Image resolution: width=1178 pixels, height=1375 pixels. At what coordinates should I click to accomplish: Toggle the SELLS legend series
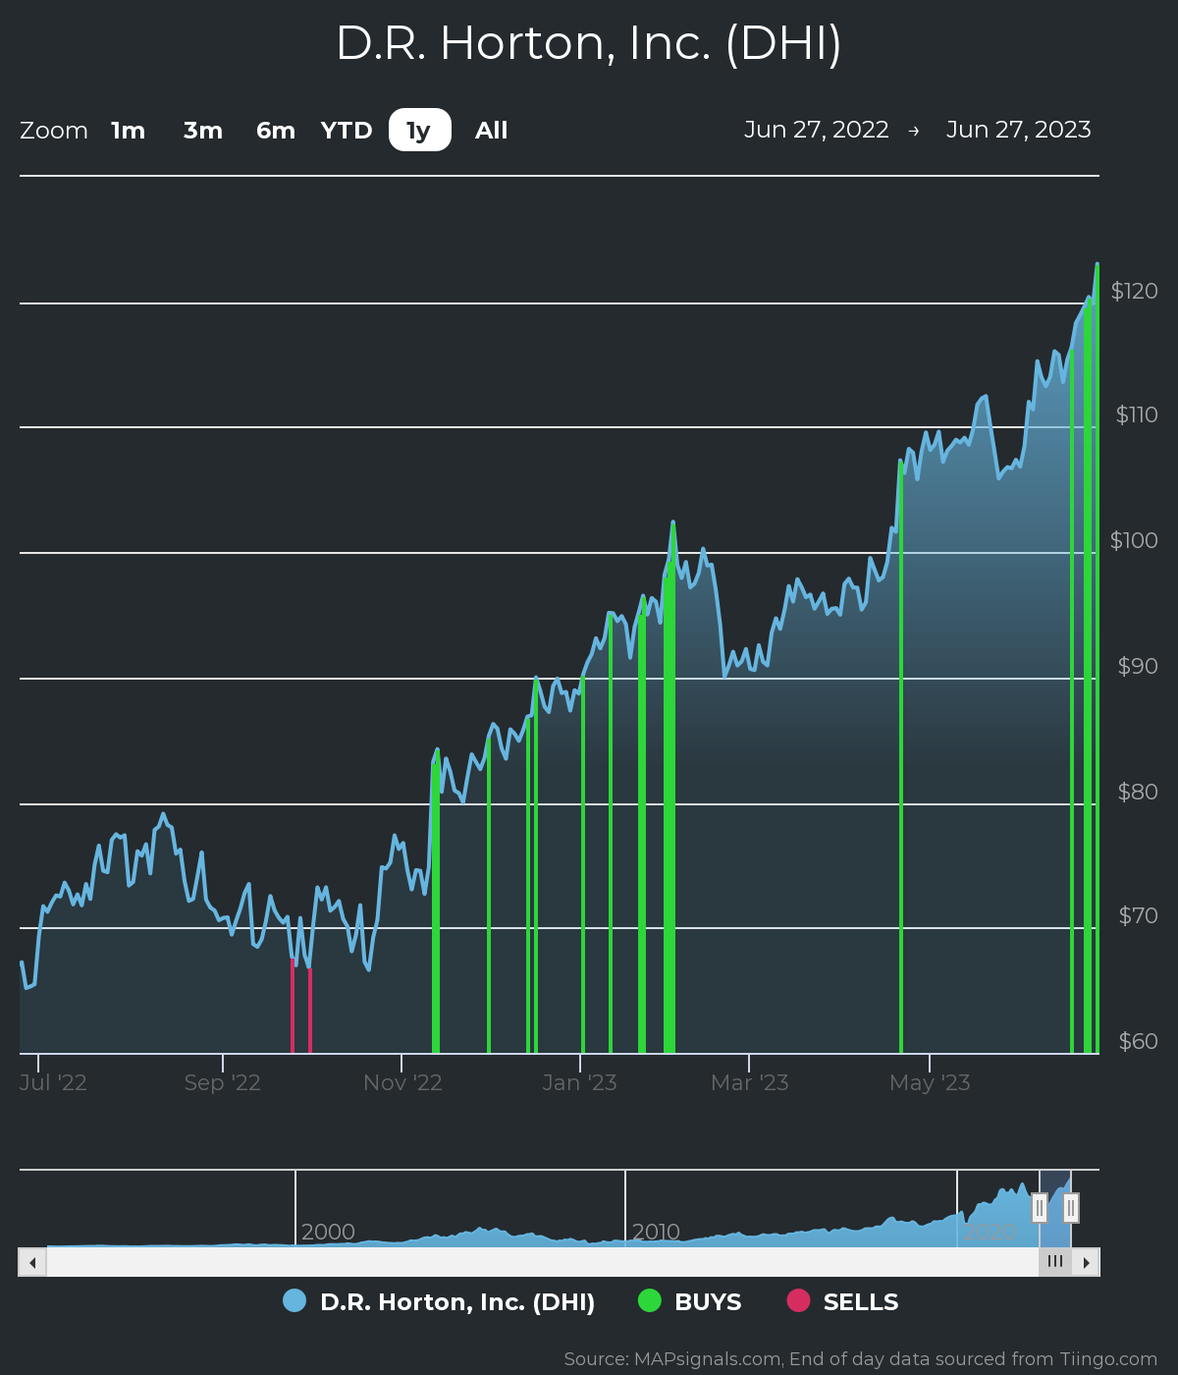(x=843, y=1302)
